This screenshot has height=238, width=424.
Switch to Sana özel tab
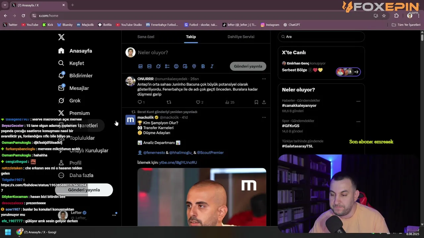146,37
